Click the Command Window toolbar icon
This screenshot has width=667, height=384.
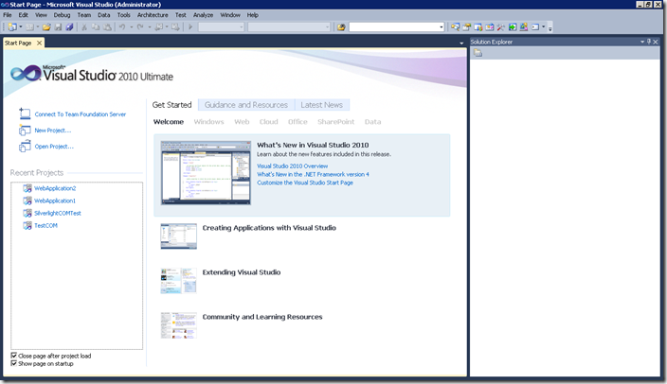pyautogui.click(x=535, y=27)
